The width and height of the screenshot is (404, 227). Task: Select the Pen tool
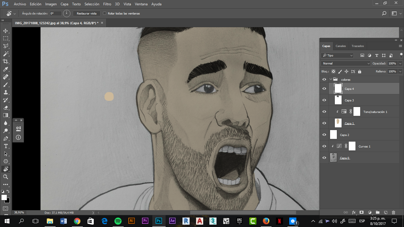pos(6,138)
